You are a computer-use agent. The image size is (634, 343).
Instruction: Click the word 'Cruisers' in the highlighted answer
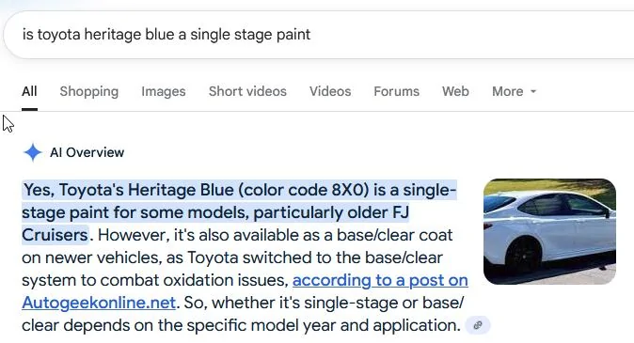click(x=55, y=235)
